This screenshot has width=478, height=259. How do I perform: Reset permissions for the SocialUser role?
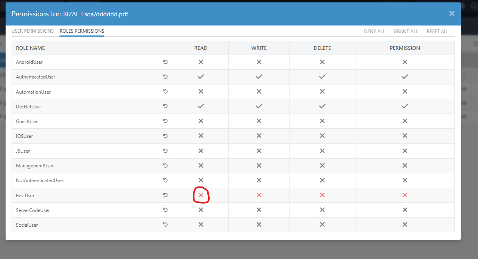coord(165,225)
